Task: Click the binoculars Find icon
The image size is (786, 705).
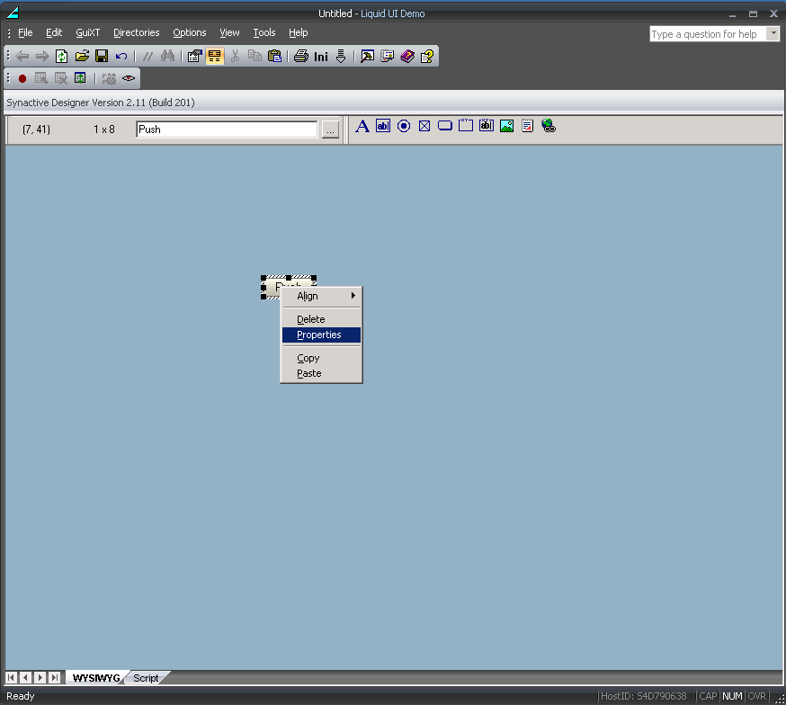Action: (x=167, y=56)
